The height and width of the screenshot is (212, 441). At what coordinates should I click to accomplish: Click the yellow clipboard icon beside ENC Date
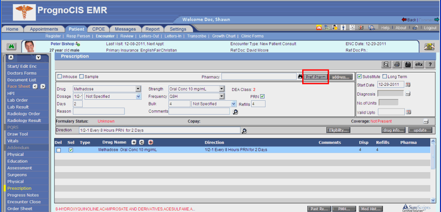(429, 47)
